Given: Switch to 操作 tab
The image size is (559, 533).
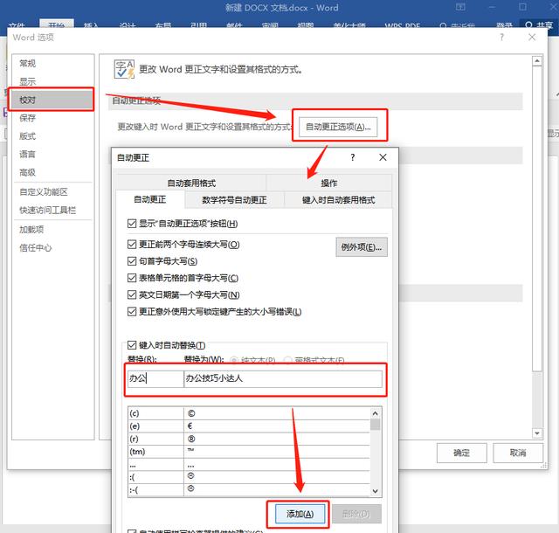Looking at the screenshot, I should 329,183.
